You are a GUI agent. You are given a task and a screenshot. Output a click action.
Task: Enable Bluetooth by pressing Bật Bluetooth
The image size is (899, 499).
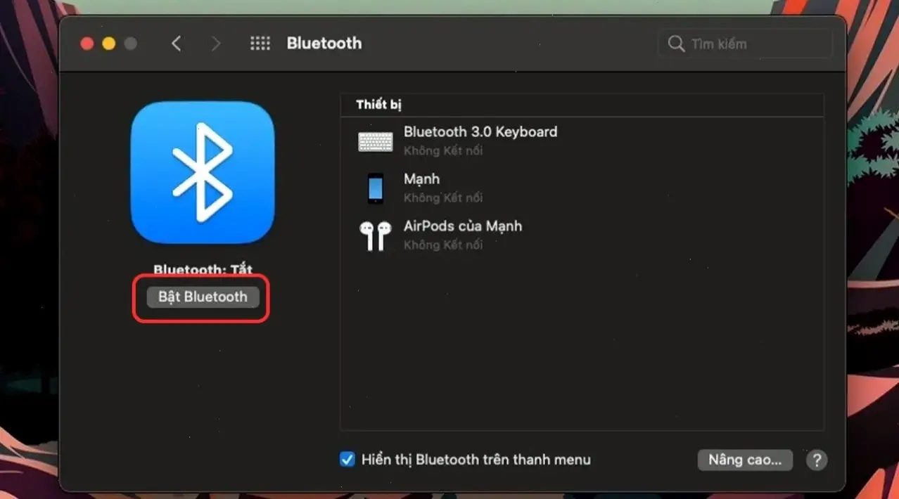pyautogui.click(x=202, y=297)
